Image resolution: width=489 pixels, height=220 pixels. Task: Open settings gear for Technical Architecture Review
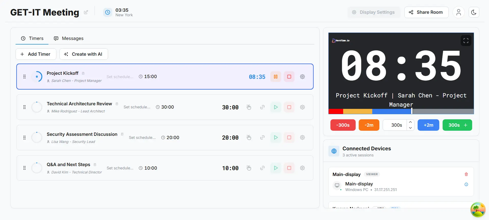302,107
